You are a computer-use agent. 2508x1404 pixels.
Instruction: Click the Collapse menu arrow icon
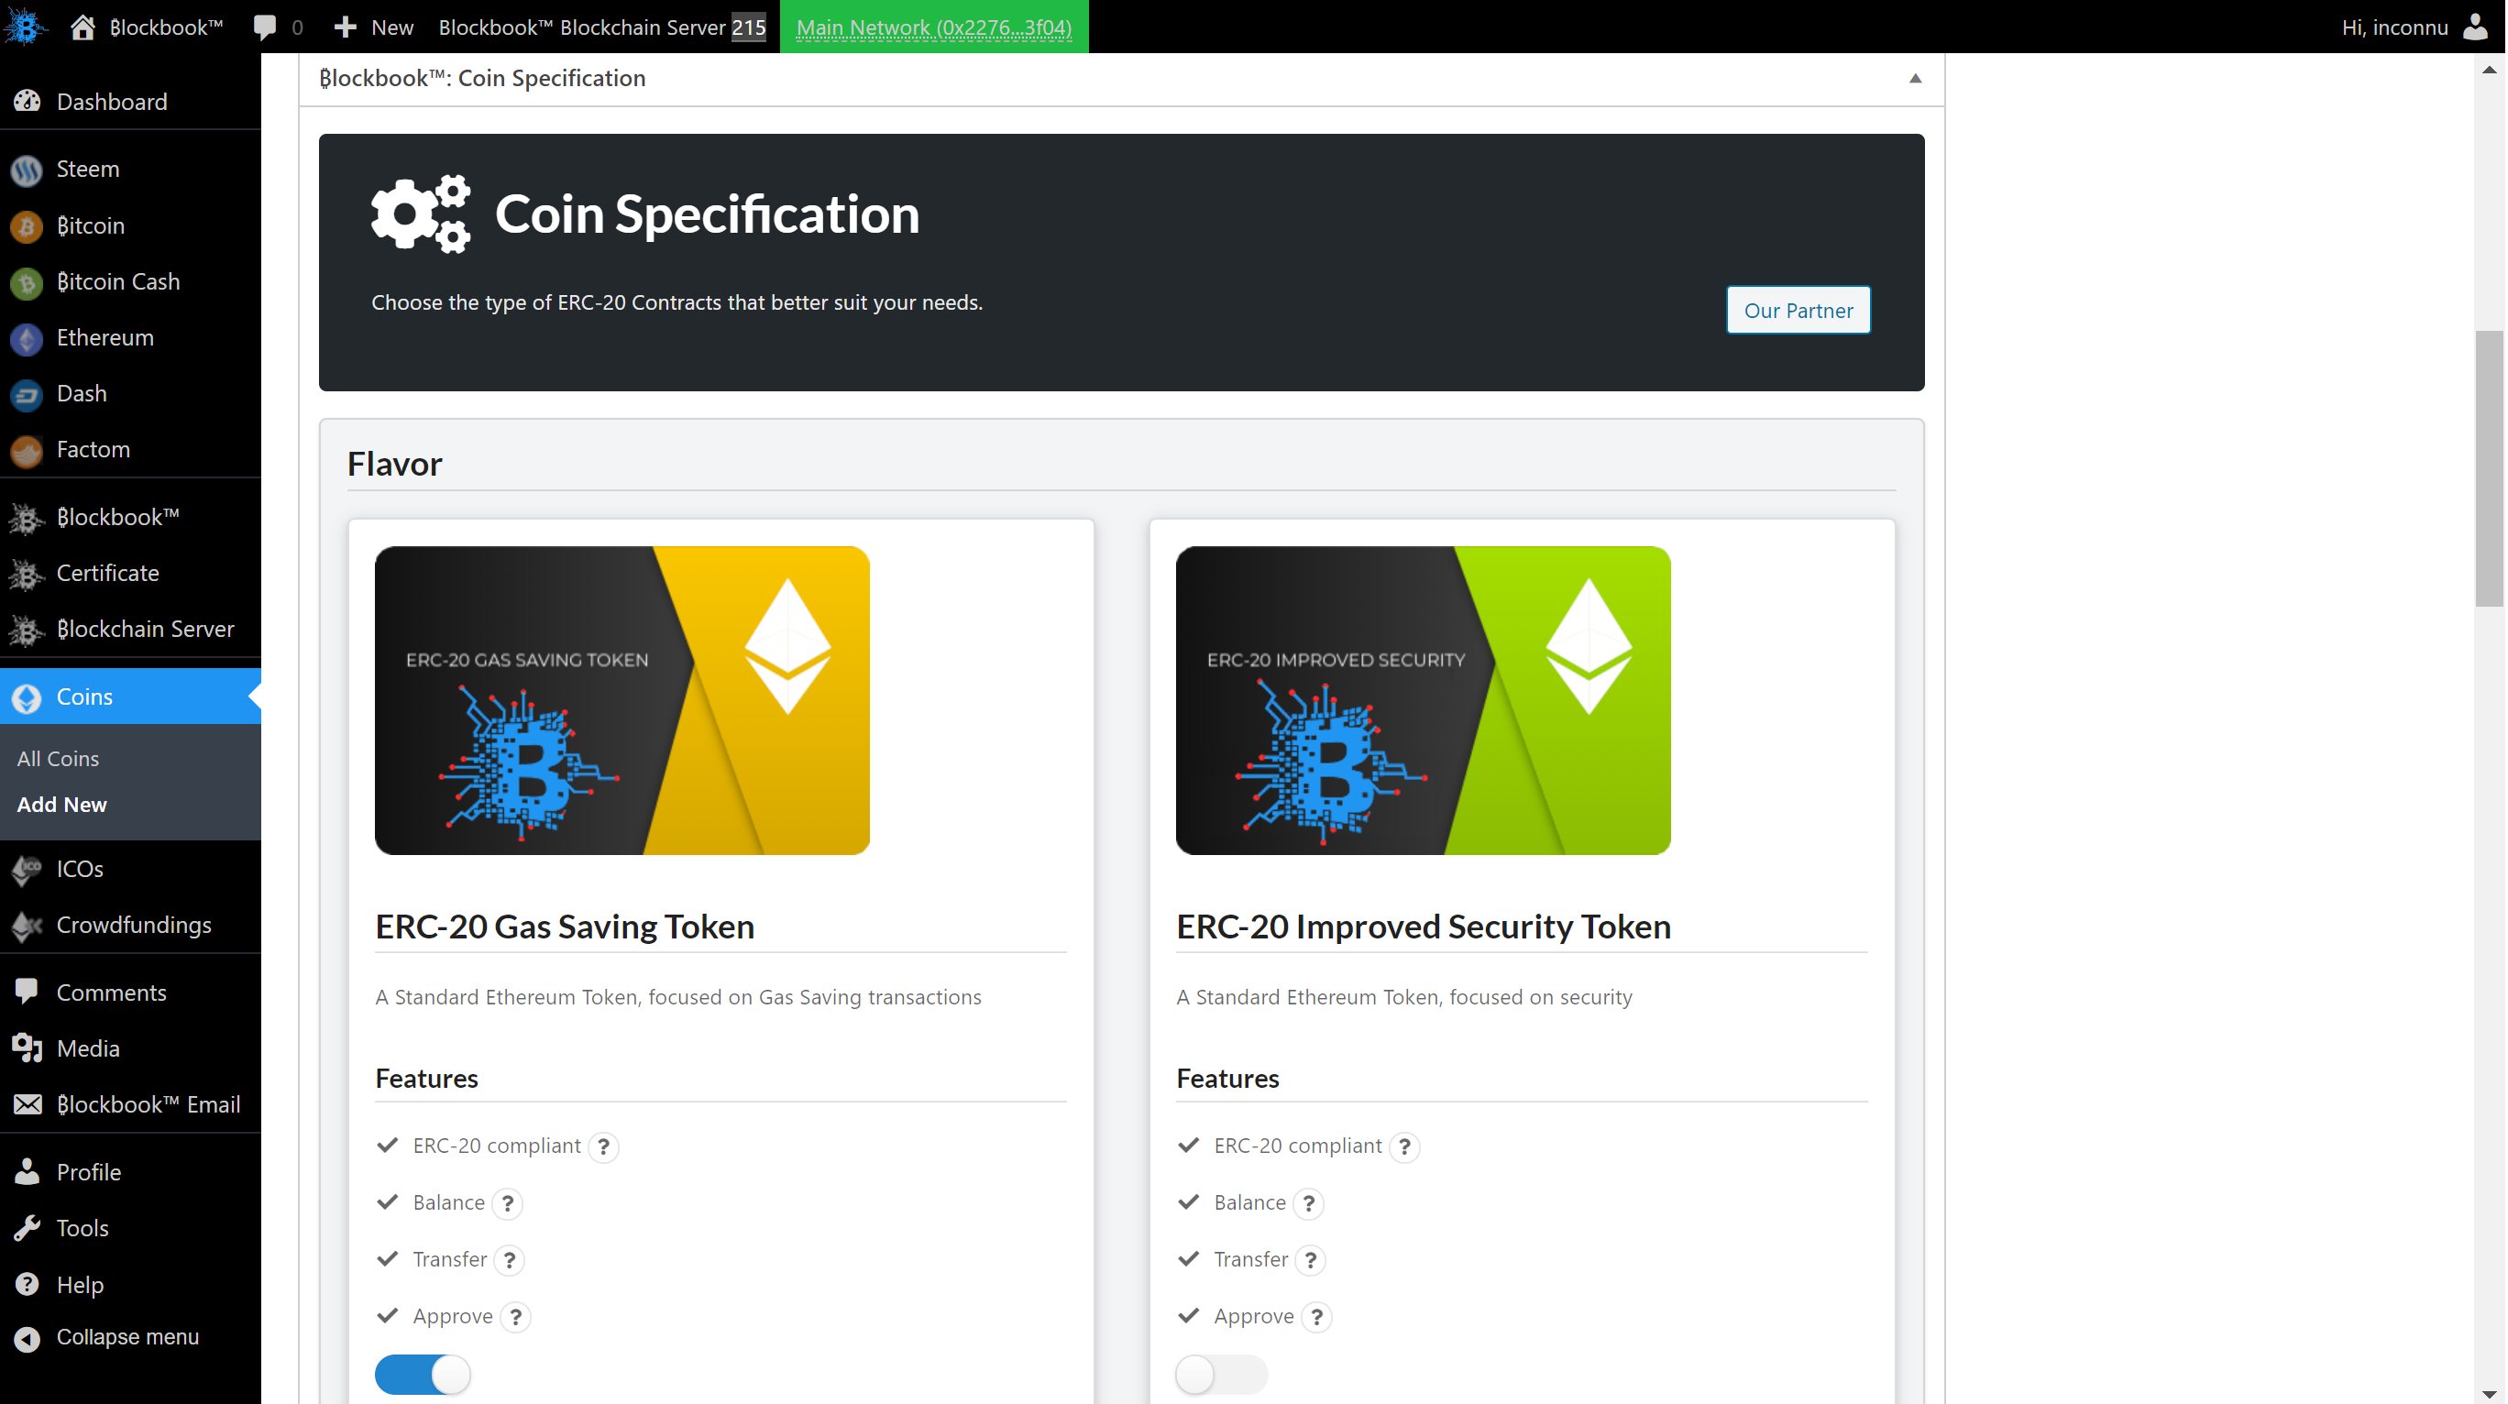[x=27, y=1340]
